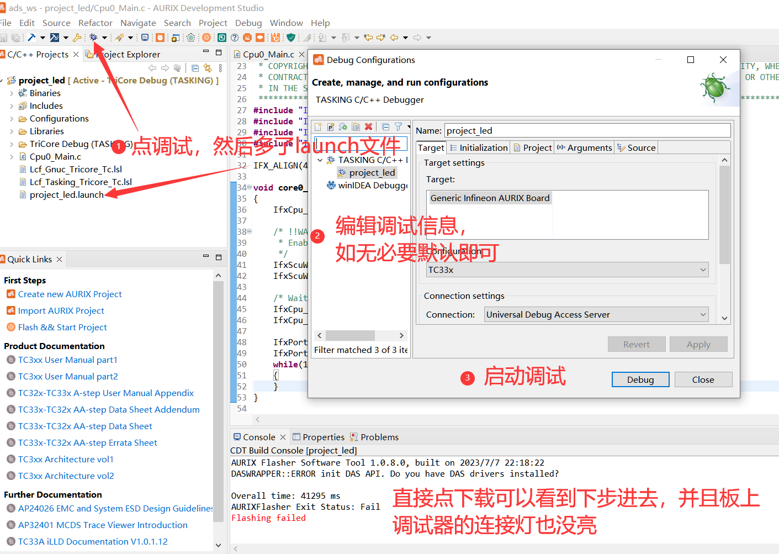This screenshot has height=554, width=779.
Task: Expand the Configurations folder node
Action: [x=12, y=119]
